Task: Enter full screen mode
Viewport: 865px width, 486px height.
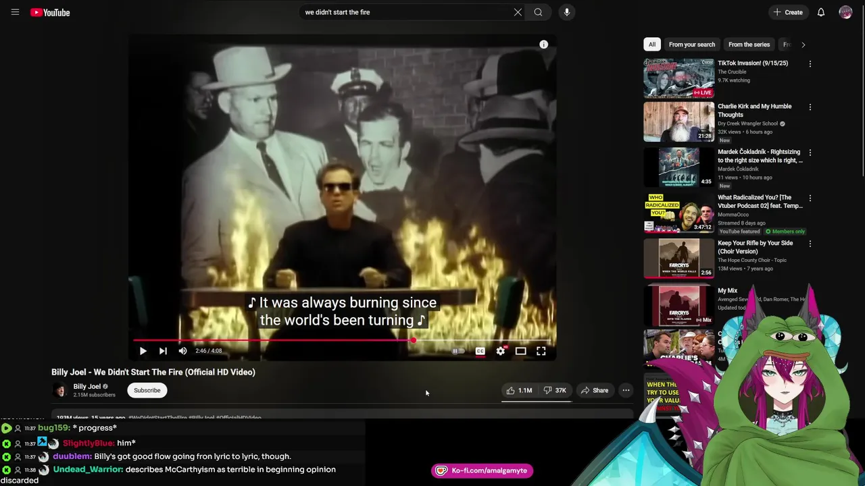Action: [x=541, y=351]
